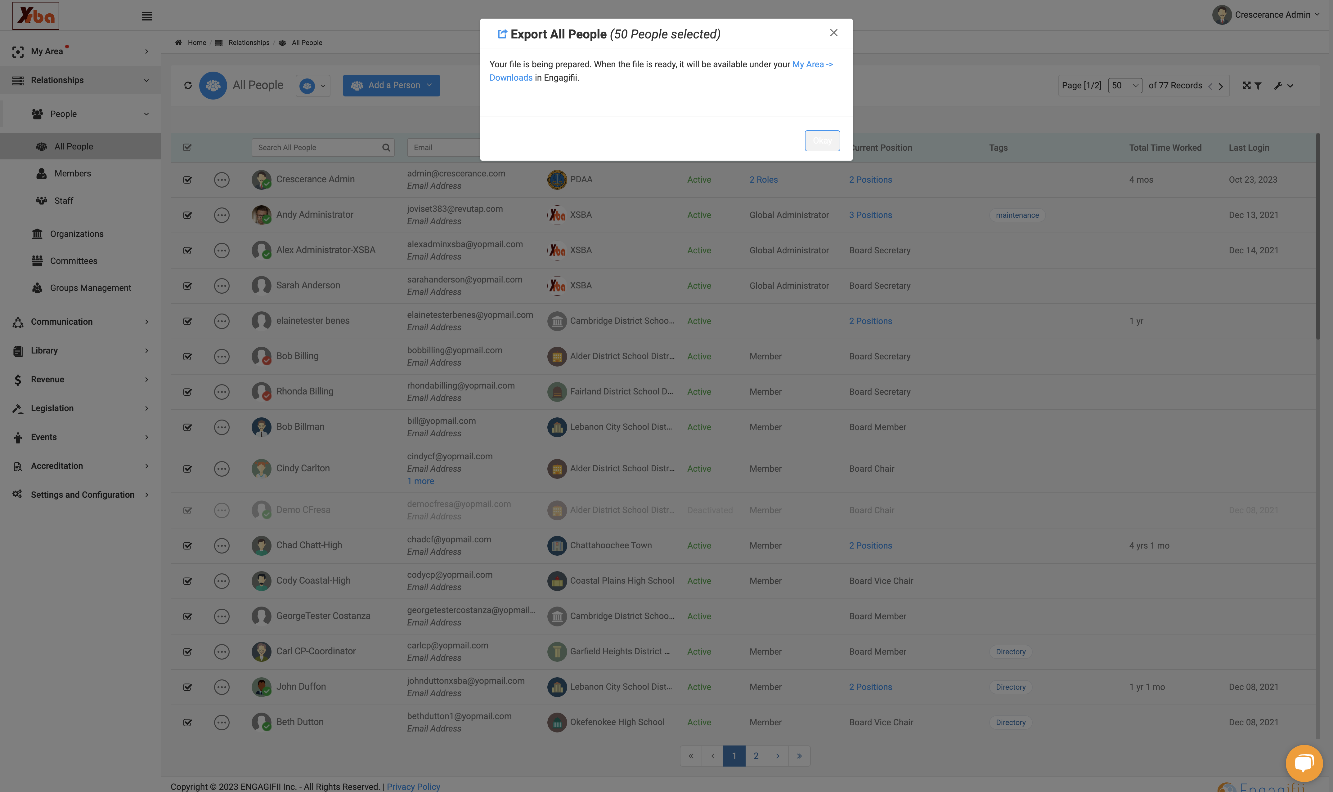Open Crescerance Admin user menu

1266,15
